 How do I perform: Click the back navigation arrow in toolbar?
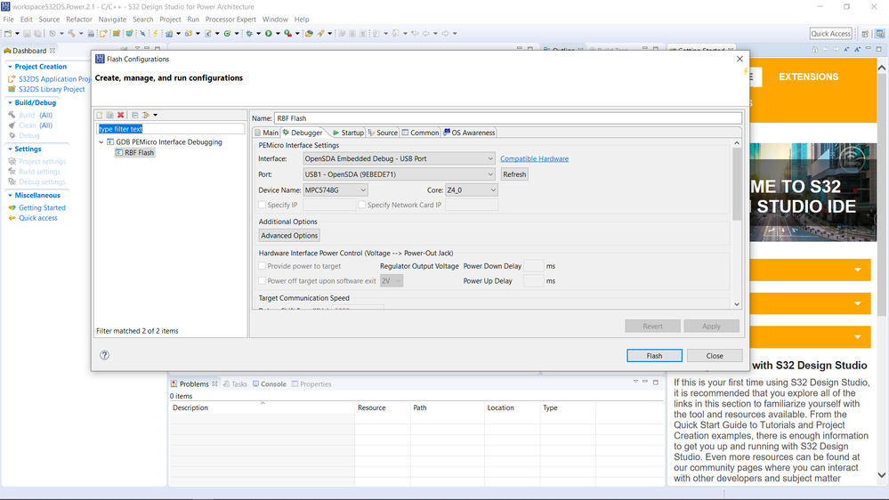425,34
